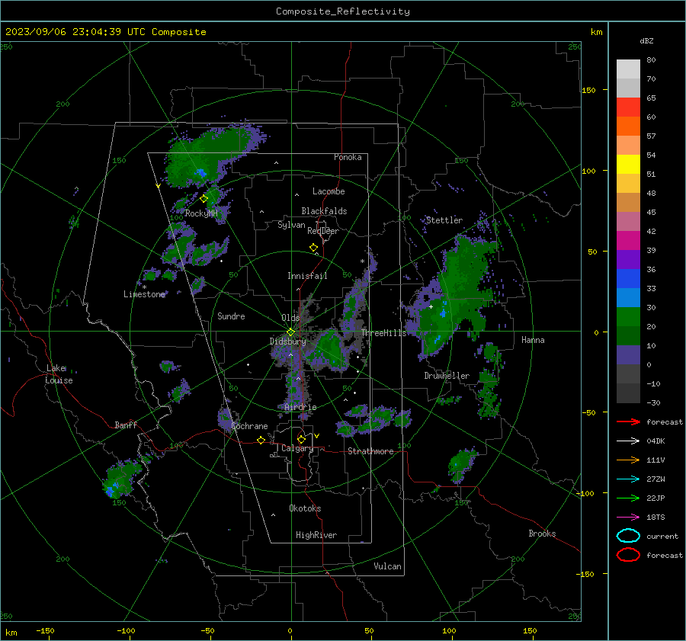Click the Sundre label
The width and height of the screenshot is (686, 641).
(x=231, y=316)
